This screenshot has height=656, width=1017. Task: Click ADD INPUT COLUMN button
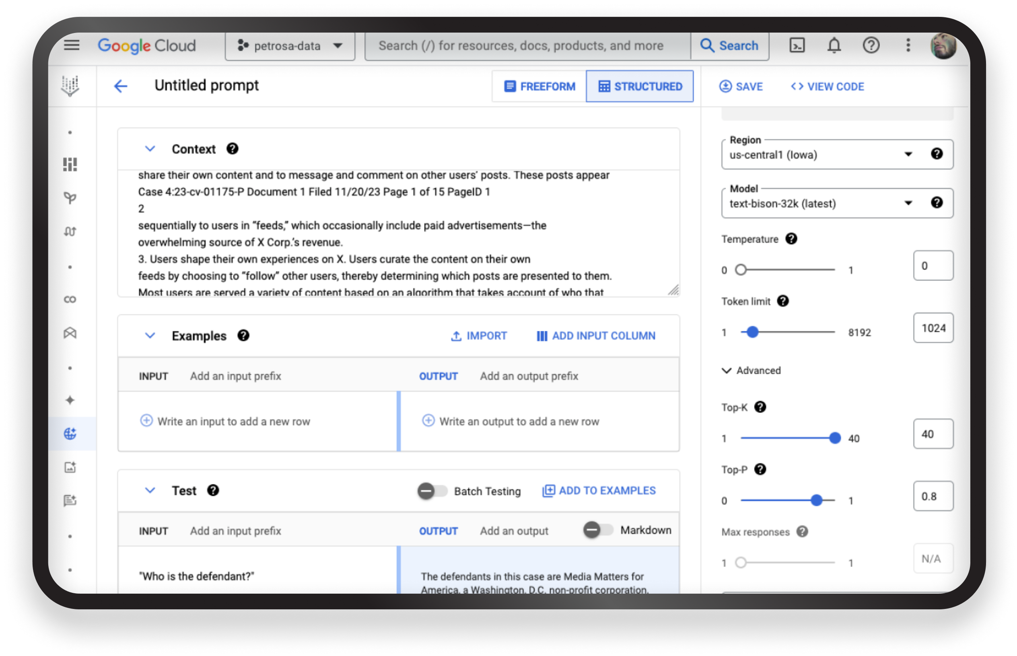click(596, 336)
